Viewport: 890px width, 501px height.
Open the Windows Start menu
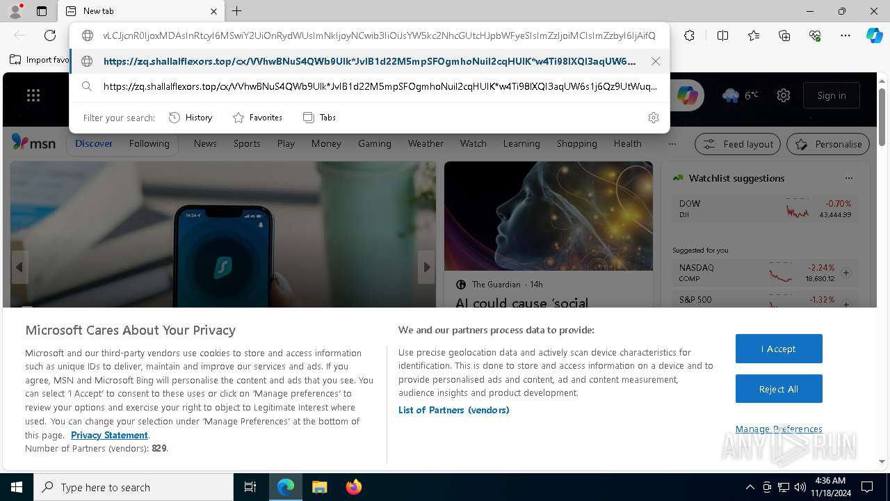[x=17, y=487]
